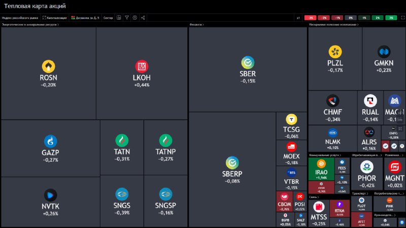Open heatmap settings hexagon icon
The width and height of the screenshot is (406, 228).
pyautogui.click(x=135, y=18)
